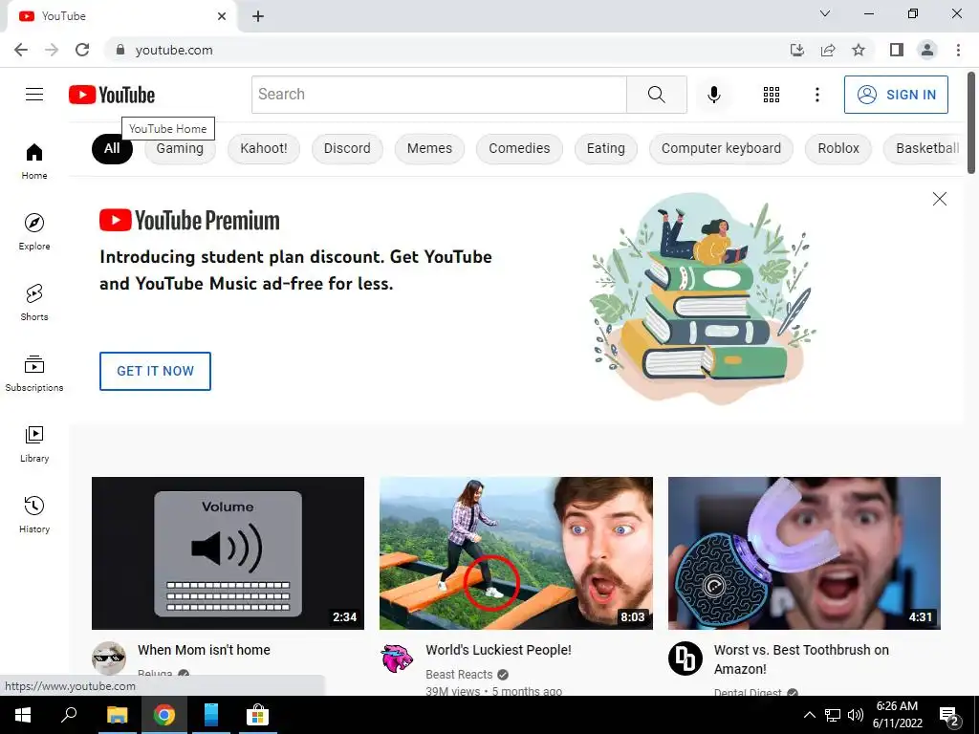The height and width of the screenshot is (734, 979).
Task: Click the search magnifier button
Action: coord(656,95)
